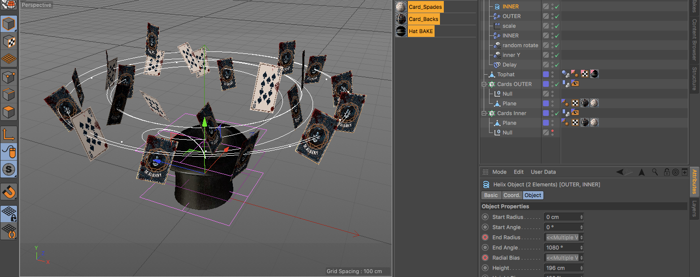Click the black material tag on Tophat
This screenshot has width=700, height=277.
point(594,74)
